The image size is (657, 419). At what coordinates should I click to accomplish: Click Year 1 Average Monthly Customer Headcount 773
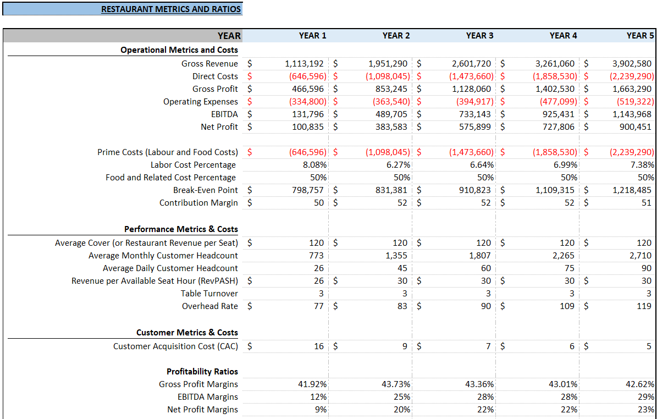point(316,256)
